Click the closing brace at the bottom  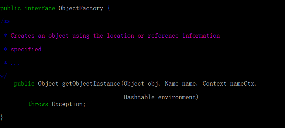point(2,117)
